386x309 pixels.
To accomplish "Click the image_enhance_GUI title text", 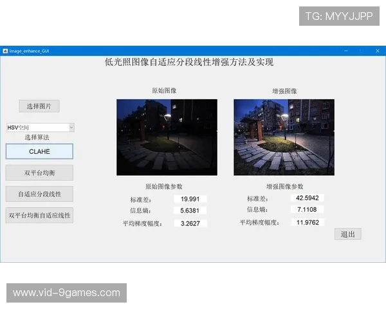I will tap(29, 51).
